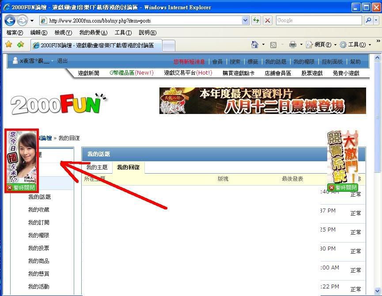Open 我的收藏 in the sidebar
The height and width of the screenshot is (296, 382).
39,210
